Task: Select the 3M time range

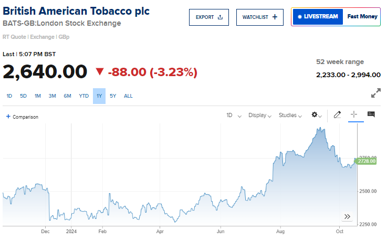Action: [x=53, y=96]
